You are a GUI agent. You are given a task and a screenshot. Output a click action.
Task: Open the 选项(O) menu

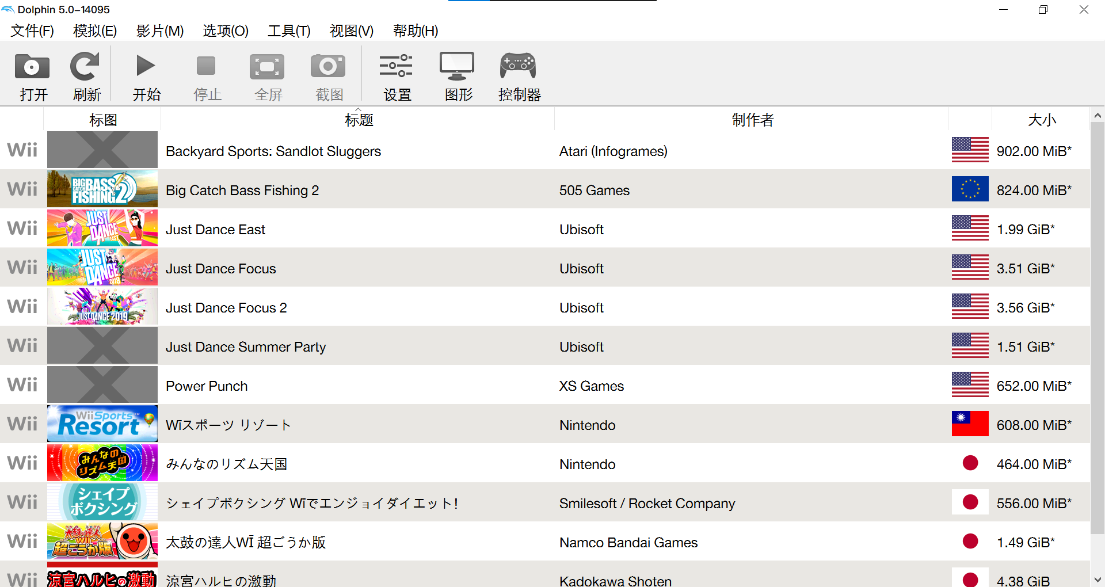225,31
